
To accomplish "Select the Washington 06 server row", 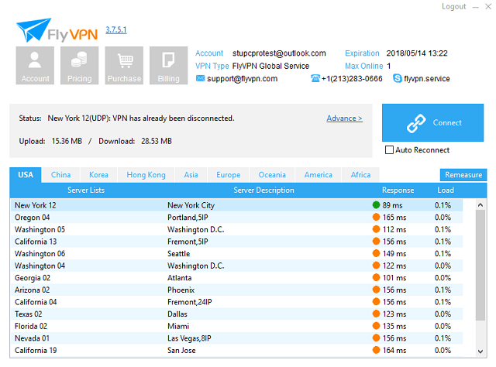I will (236, 253).
